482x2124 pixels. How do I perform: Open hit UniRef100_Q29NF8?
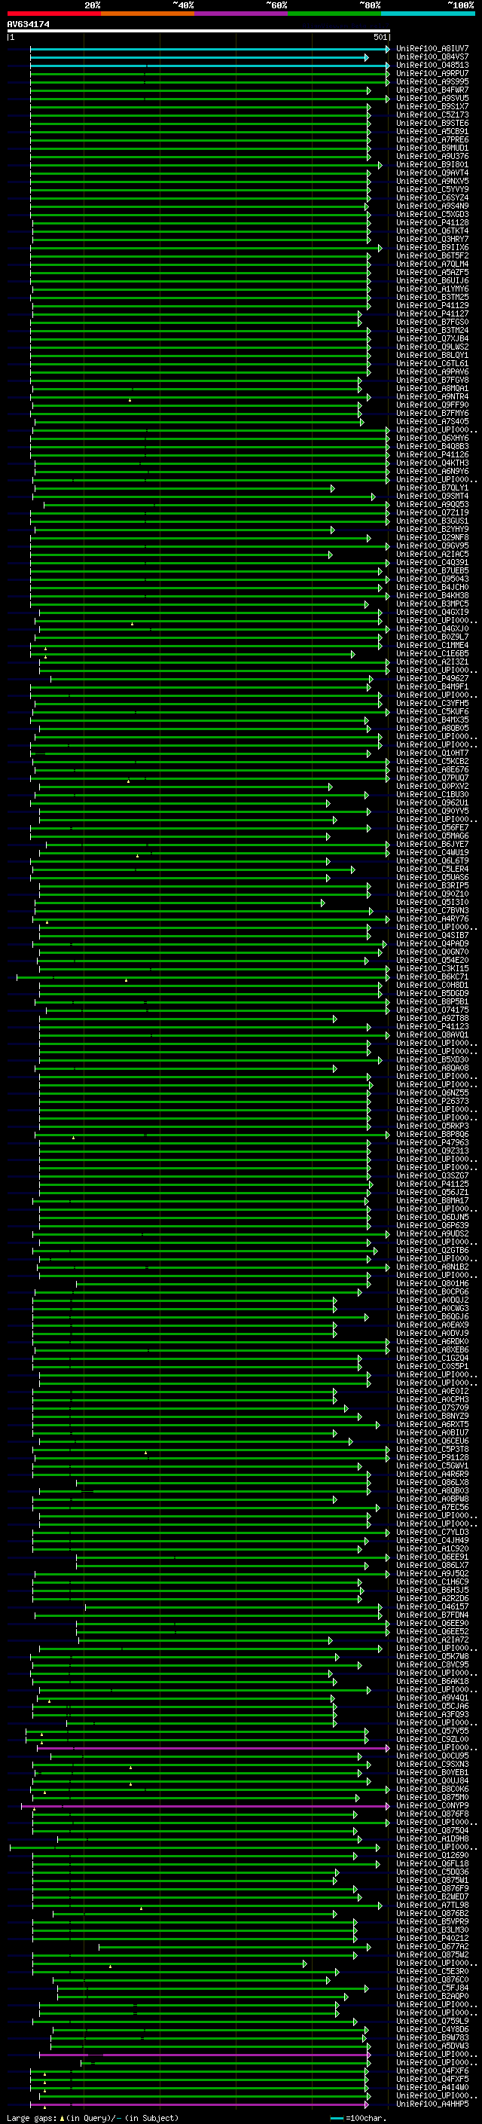point(432,538)
